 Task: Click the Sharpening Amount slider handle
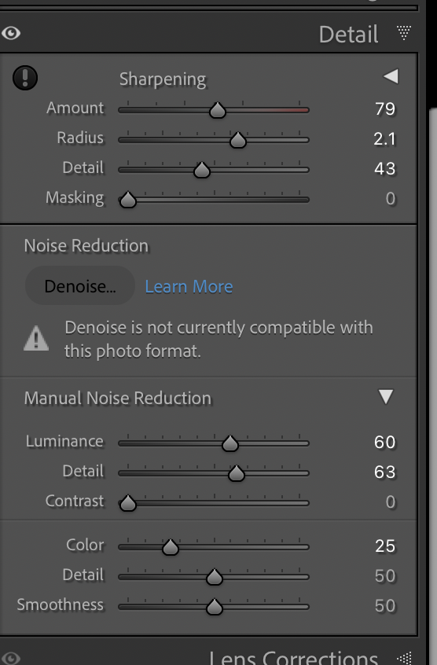pos(218,110)
